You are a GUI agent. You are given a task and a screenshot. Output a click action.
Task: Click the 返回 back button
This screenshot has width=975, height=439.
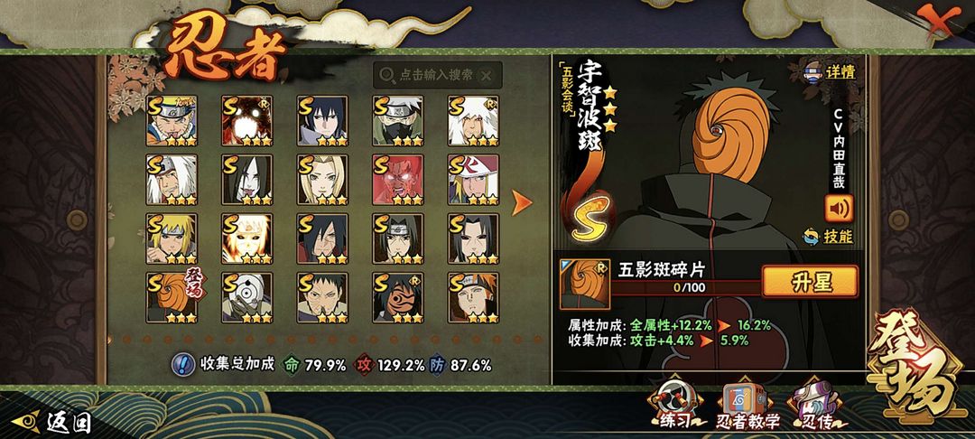click(x=53, y=423)
